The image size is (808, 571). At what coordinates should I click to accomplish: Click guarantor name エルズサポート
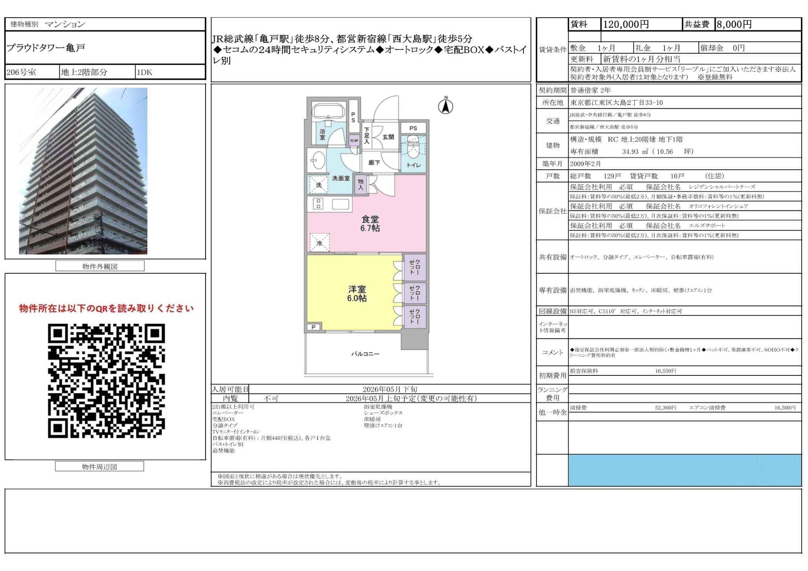[x=707, y=225]
